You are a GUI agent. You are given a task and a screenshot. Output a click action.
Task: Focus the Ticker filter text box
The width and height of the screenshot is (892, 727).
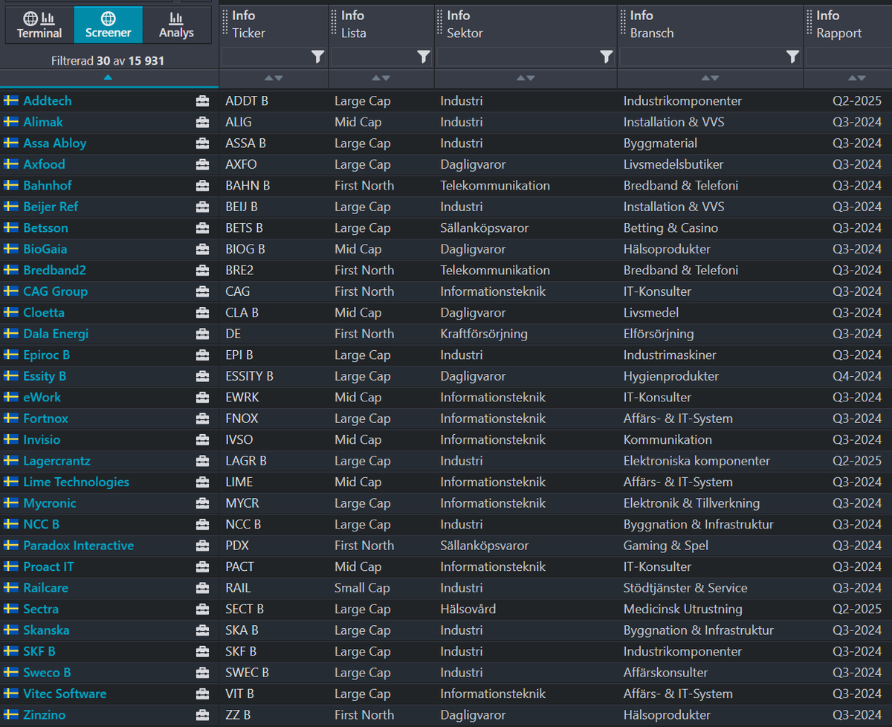click(x=266, y=57)
